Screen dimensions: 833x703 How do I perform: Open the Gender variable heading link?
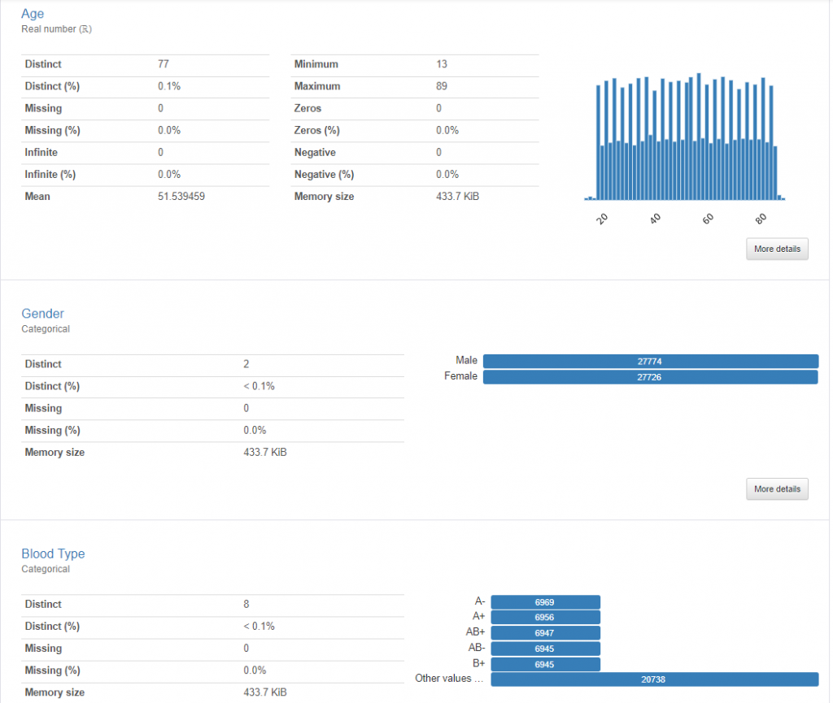42,314
